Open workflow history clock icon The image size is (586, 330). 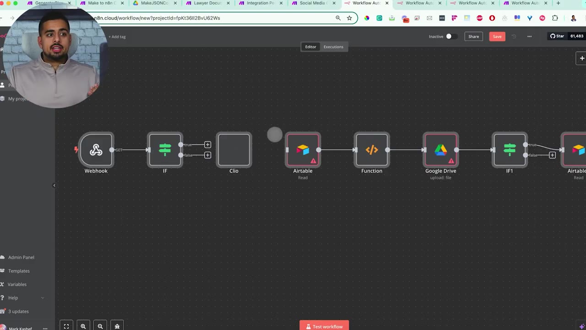point(514,36)
